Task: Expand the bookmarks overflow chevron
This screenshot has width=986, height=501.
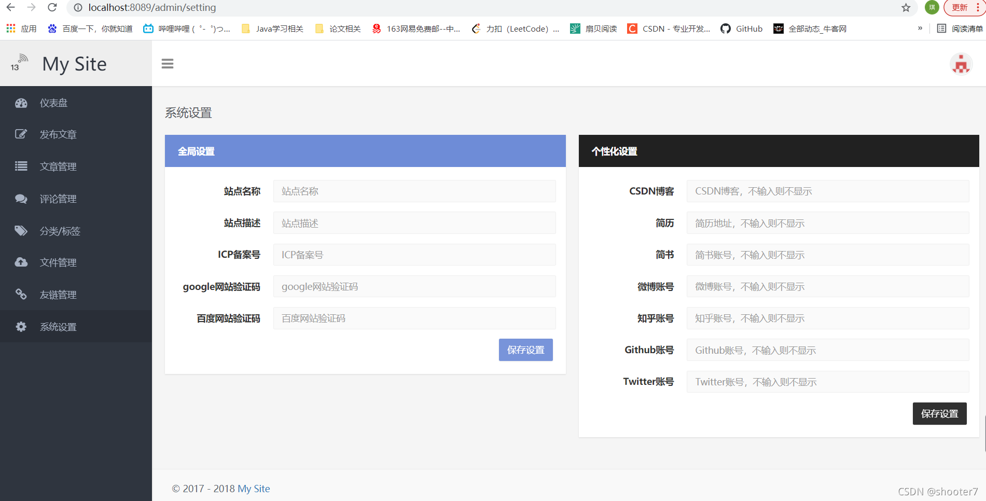Action: pyautogui.click(x=920, y=28)
